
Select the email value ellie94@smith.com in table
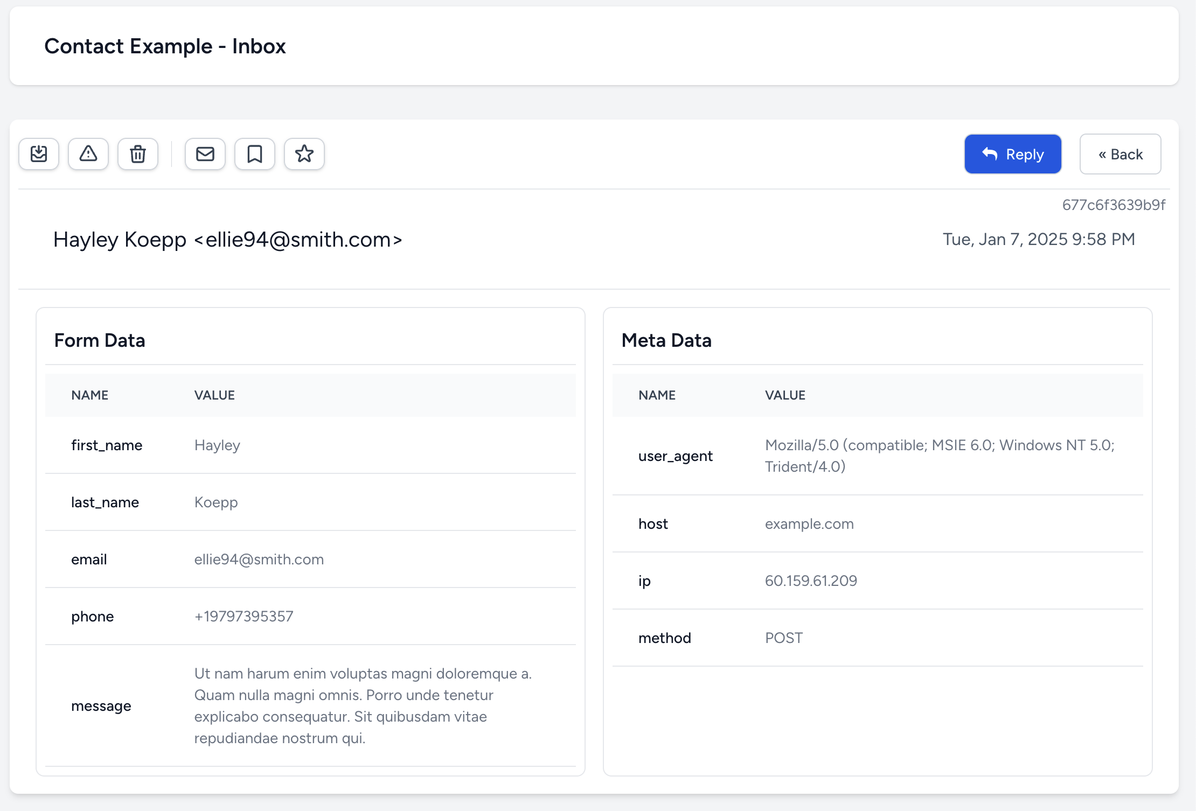[259, 560]
